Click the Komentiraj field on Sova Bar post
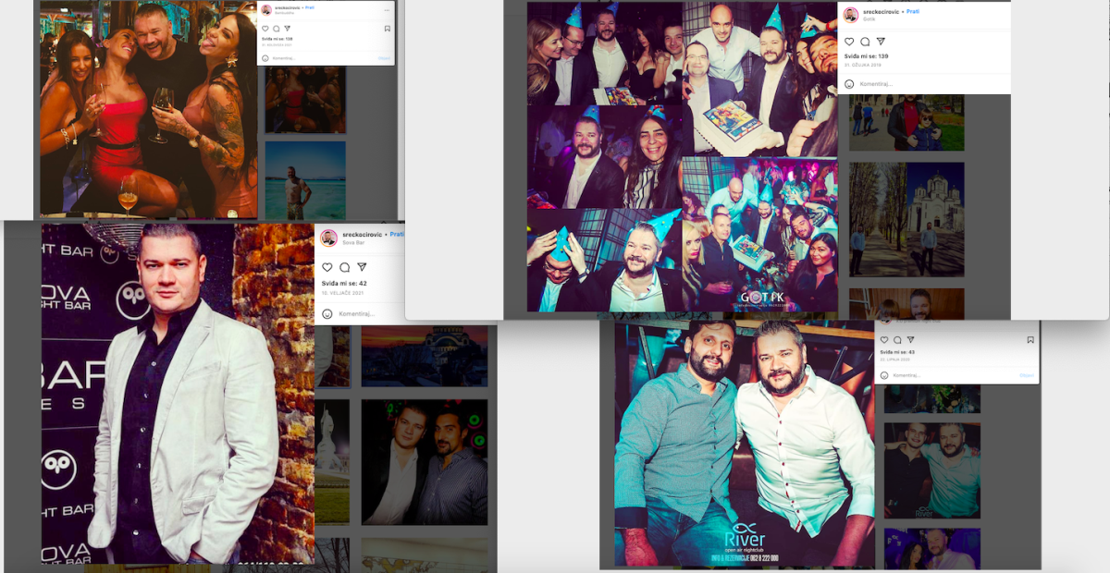The height and width of the screenshot is (573, 1110). [x=356, y=313]
